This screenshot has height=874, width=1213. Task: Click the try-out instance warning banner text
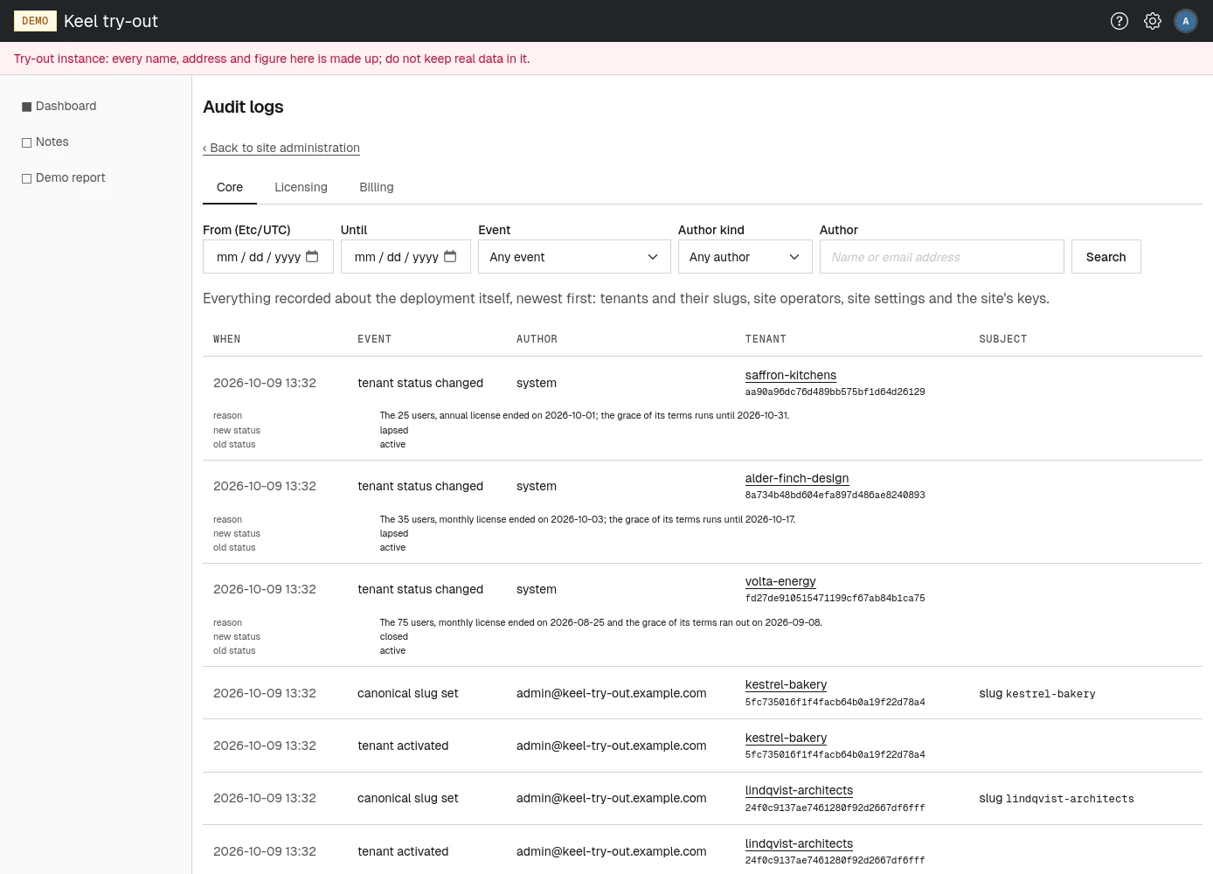coord(272,59)
